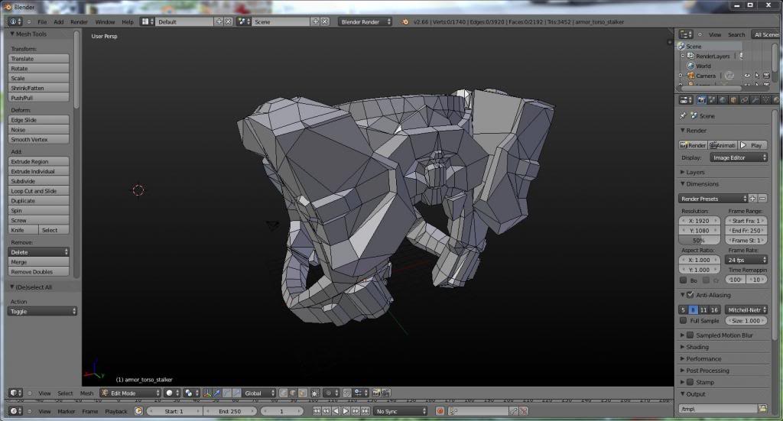Image resolution: width=783 pixels, height=421 pixels.
Task: Open the Add menu in the top header
Action: (x=58, y=22)
